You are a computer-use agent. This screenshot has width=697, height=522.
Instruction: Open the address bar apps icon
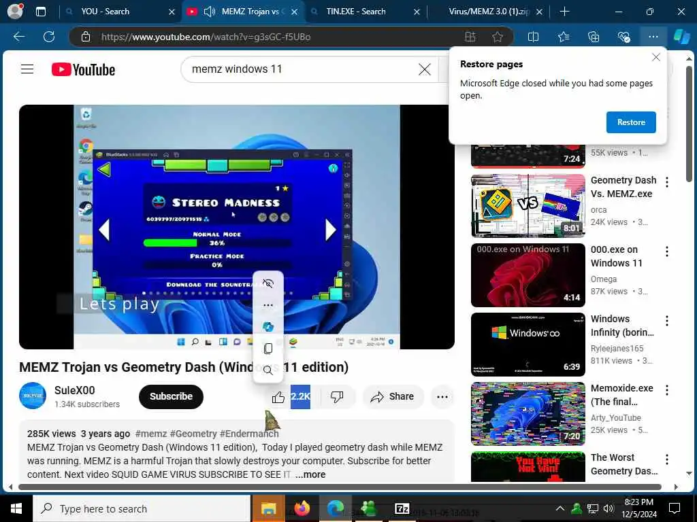coord(470,37)
